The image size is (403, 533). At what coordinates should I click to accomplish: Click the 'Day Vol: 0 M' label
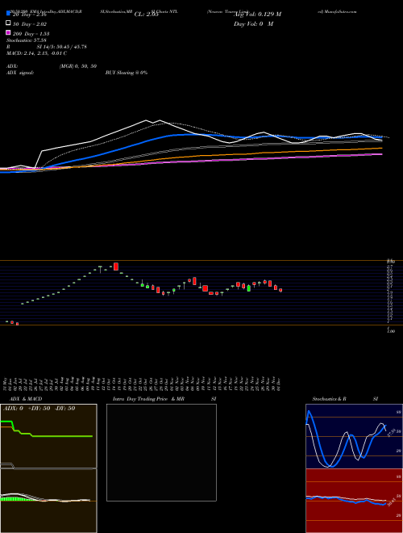pos(253,24)
